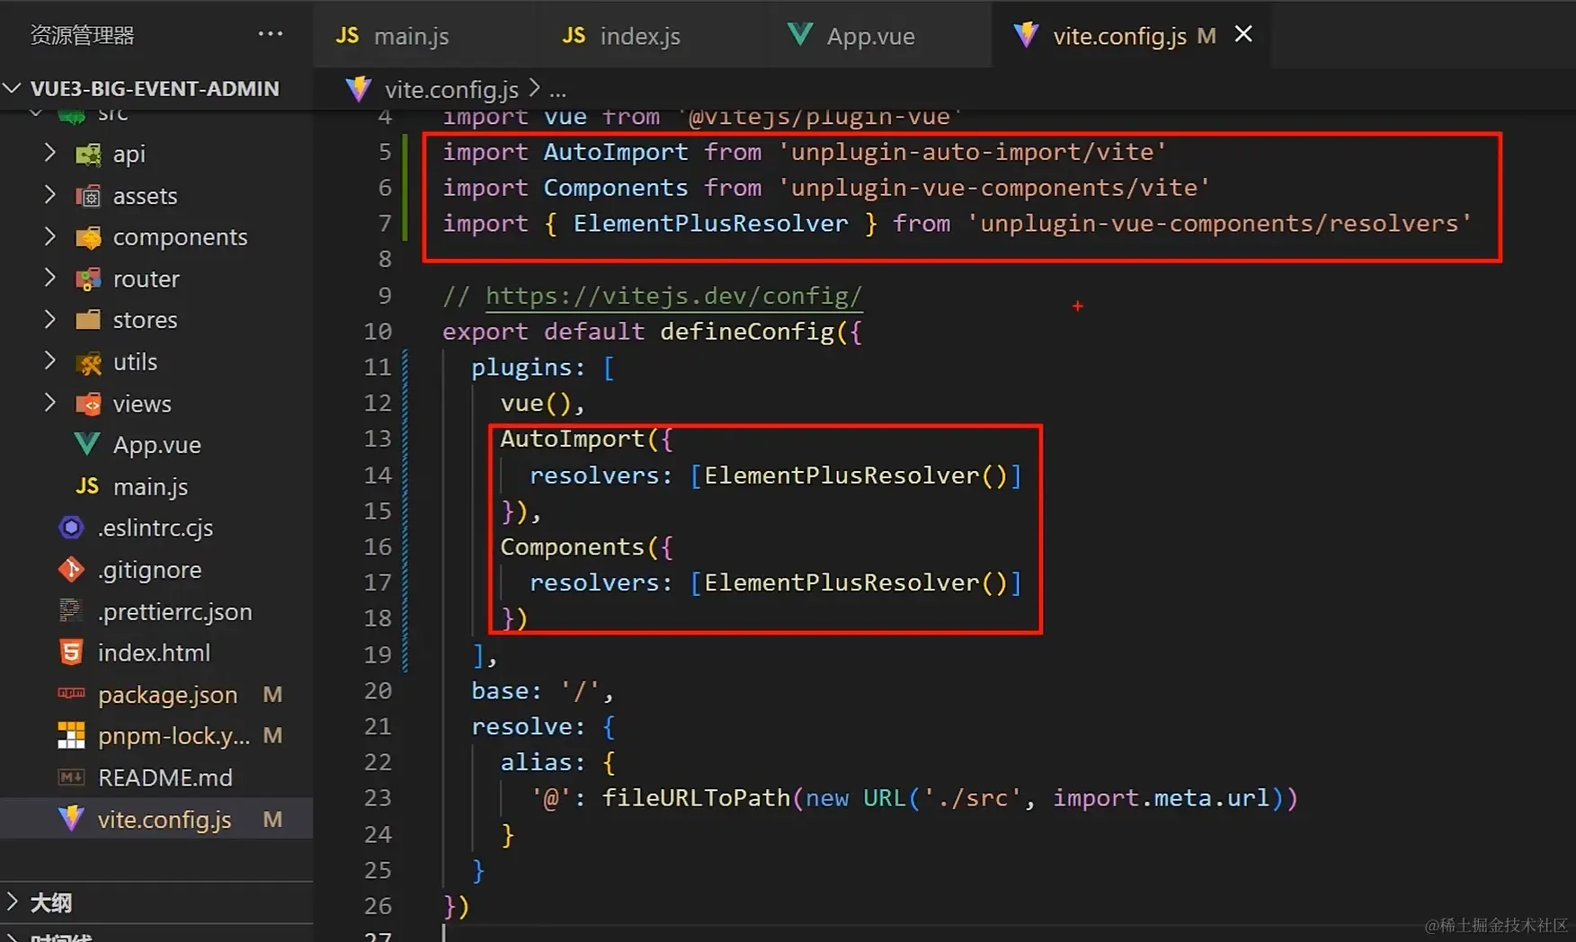Open .eslintrc.cjs from the file tree

156,528
